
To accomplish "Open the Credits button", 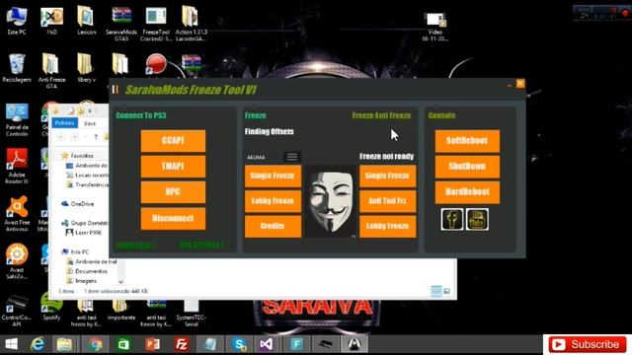I will (x=273, y=226).
